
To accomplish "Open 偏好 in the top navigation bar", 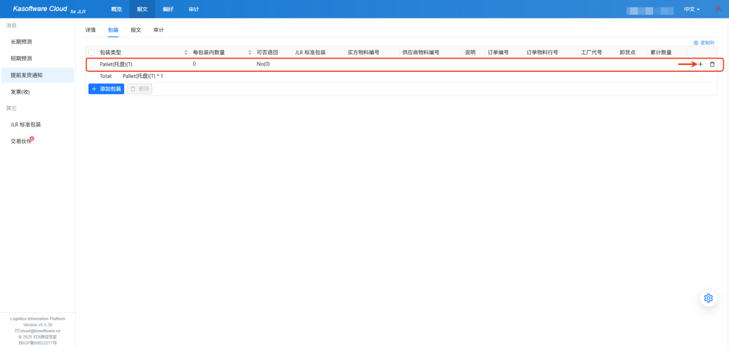I will click(x=168, y=9).
